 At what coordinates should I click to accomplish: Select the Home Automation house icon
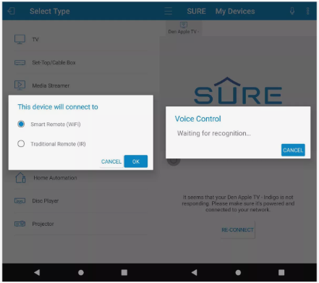point(20,178)
